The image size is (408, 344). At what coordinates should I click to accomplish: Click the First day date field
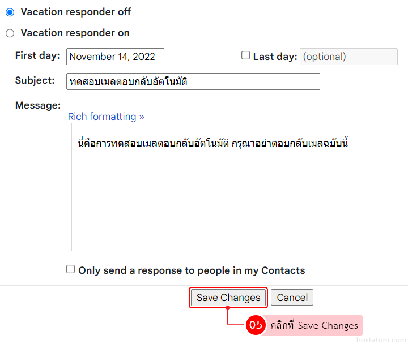[x=115, y=57]
